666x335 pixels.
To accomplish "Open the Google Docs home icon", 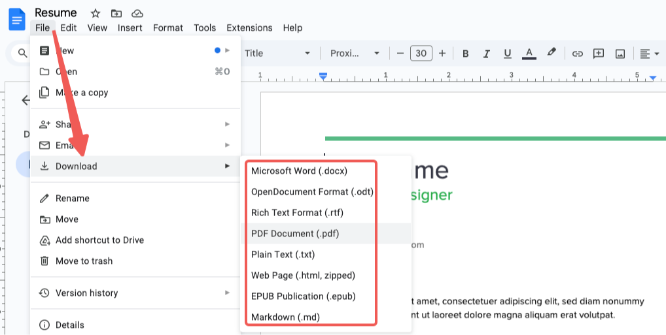I will coord(17,19).
